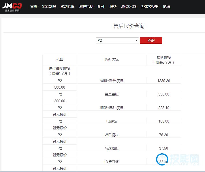Open the 首页 menu item
205x172 pixels.
(x=34, y=7)
